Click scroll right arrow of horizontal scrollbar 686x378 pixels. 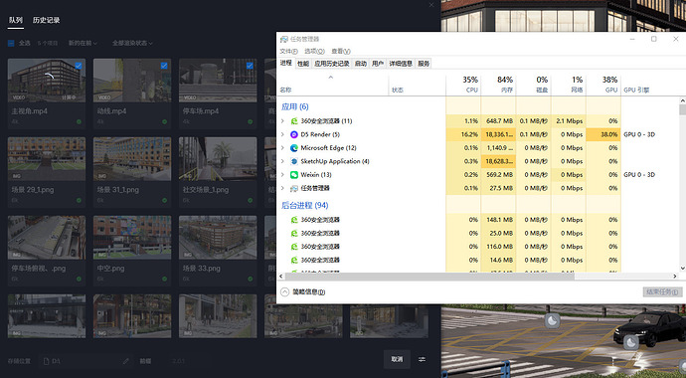[675, 277]
